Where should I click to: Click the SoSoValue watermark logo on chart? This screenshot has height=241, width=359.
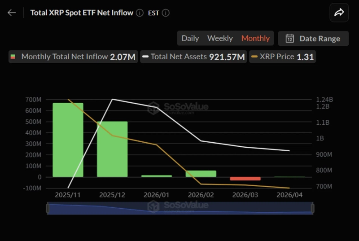click(154, 108)
